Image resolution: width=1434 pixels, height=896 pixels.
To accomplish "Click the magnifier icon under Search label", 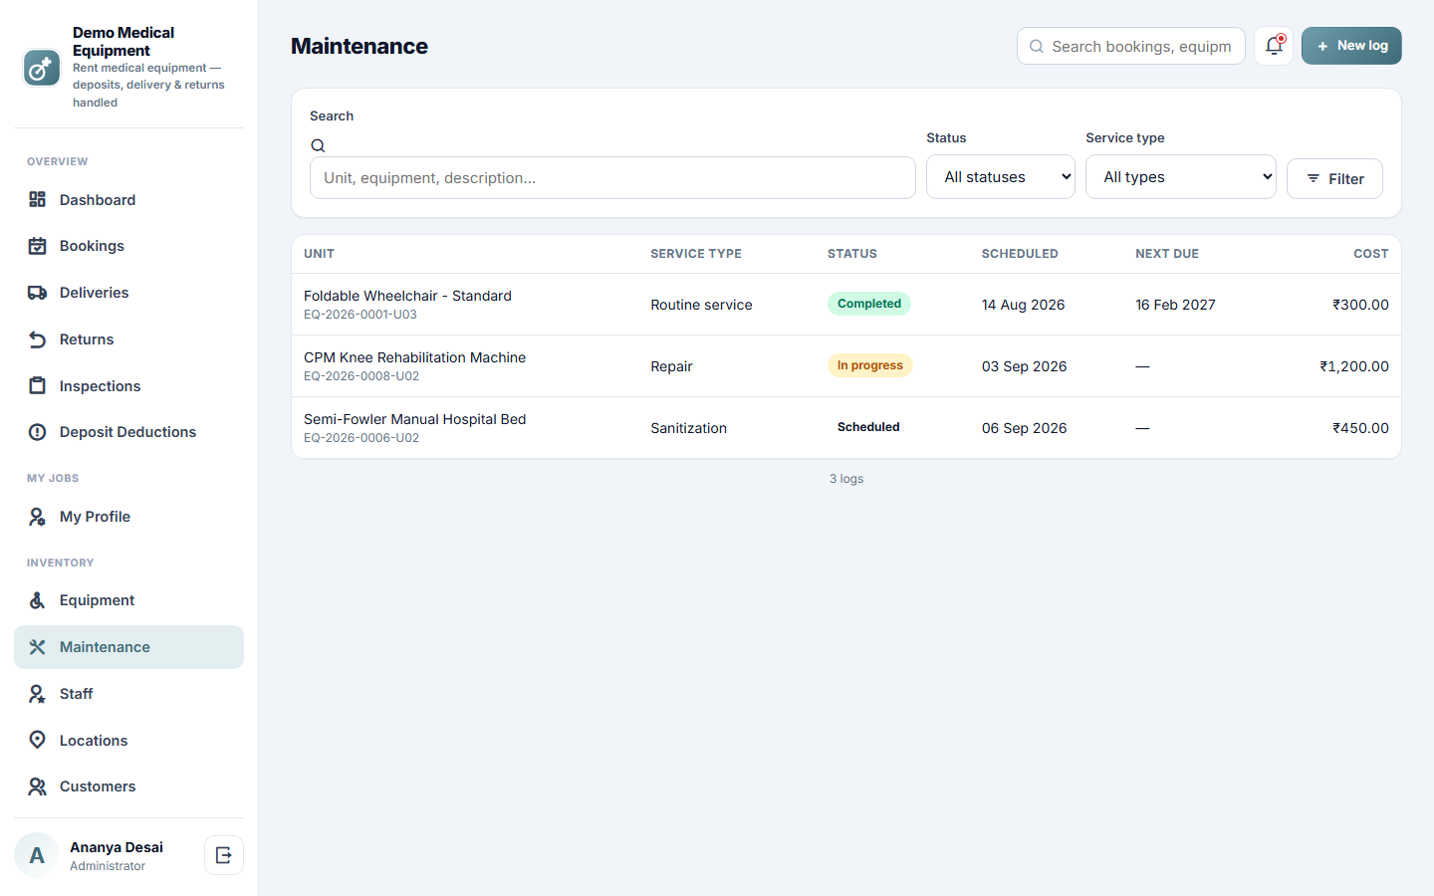I will 318,145.
